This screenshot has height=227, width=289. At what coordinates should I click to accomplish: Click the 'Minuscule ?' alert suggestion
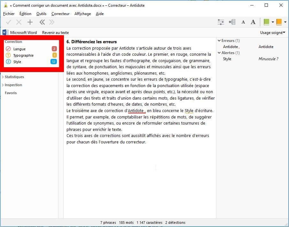(268, 59)
